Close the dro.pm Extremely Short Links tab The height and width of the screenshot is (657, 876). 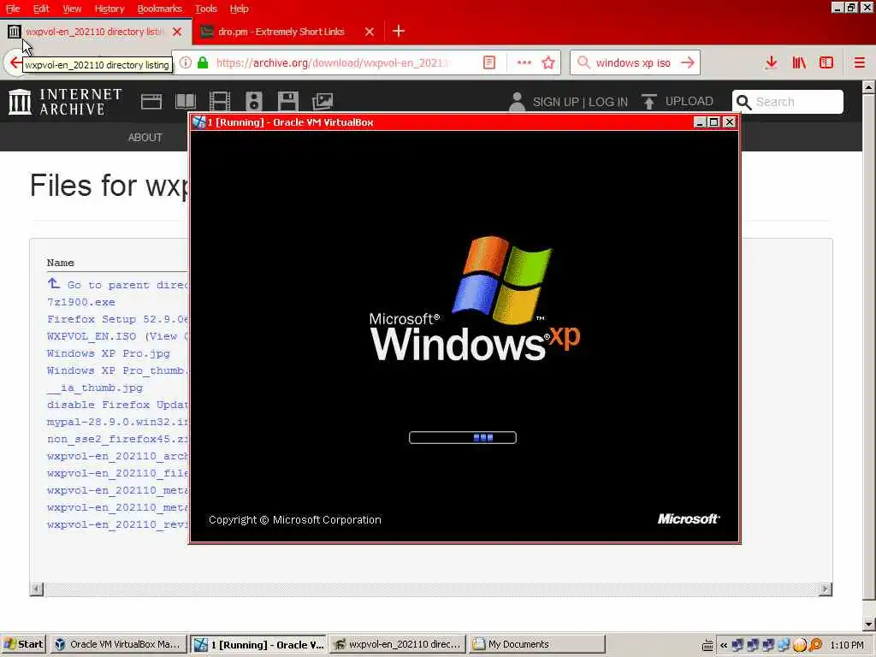coord(370,32)
